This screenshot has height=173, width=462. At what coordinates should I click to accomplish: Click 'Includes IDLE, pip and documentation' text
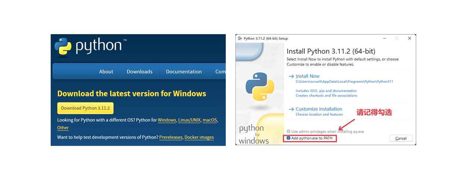coord(326,91)
